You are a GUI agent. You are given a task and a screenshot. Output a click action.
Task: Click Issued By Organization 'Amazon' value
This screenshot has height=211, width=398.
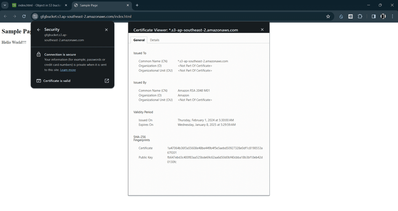[x=183, y=95]
